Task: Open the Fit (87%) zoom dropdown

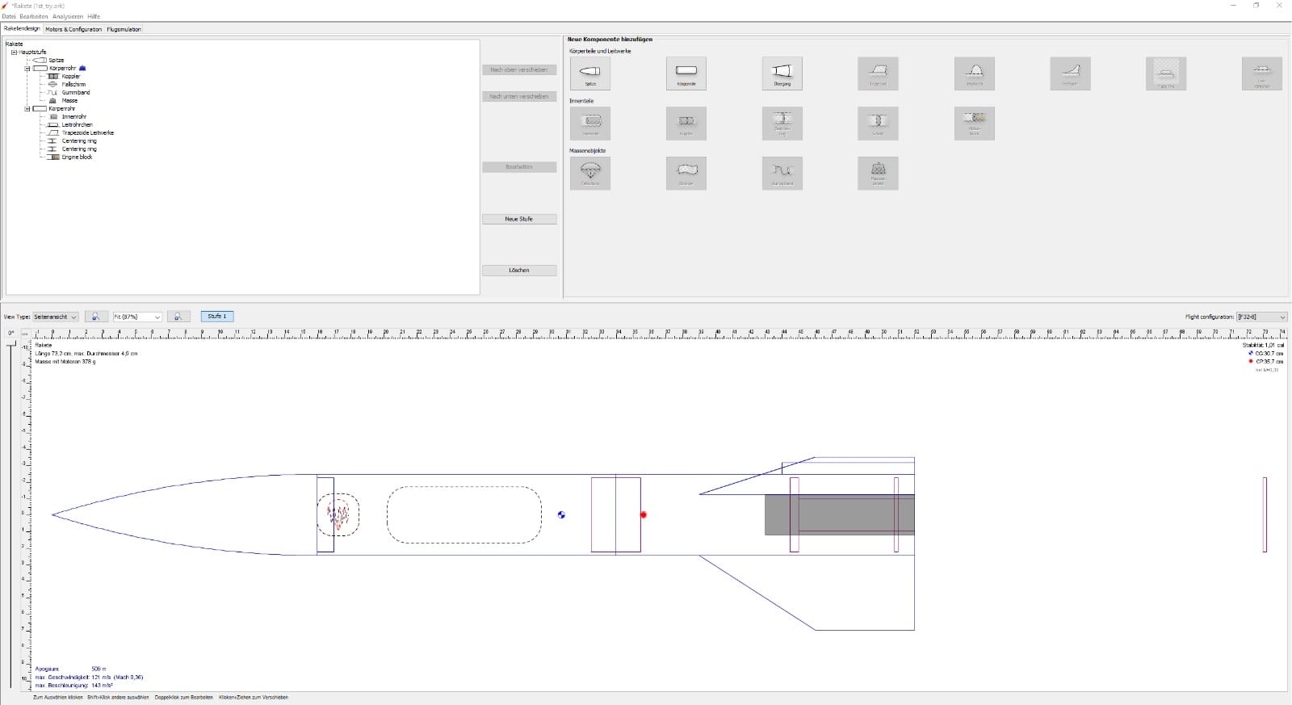Action: point(137,317)
